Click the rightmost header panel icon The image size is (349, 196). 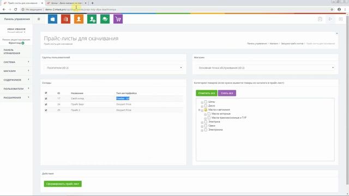(x=341, y=19)
